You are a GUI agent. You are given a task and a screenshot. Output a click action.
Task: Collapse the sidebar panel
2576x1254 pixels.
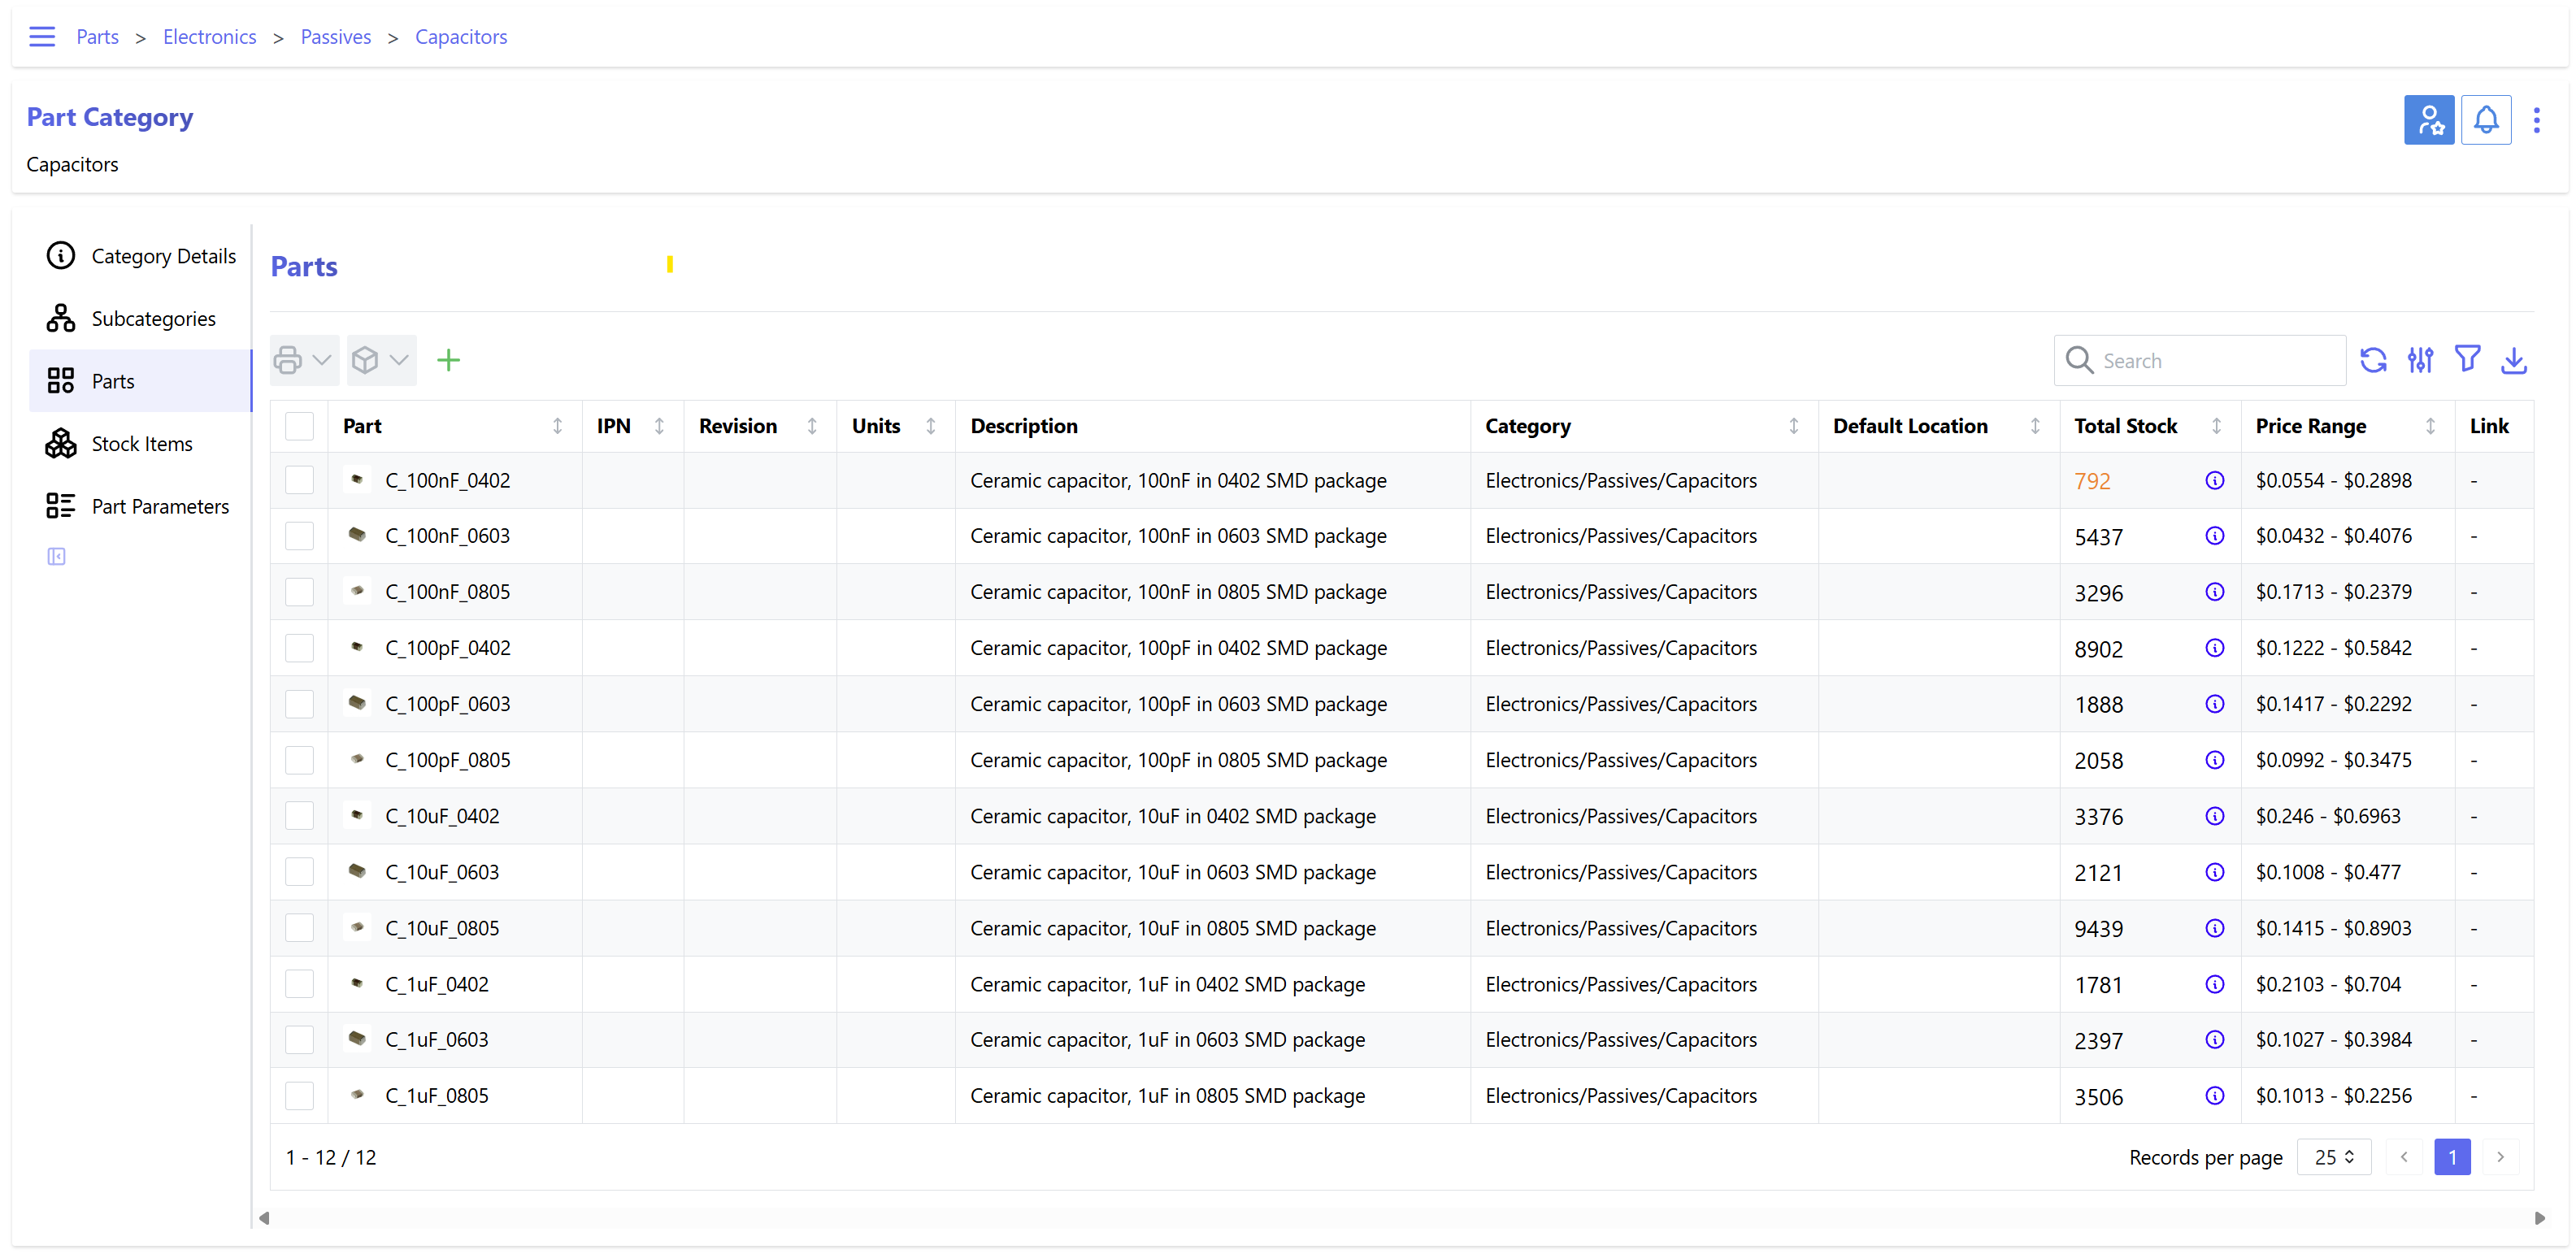point(57,556)
